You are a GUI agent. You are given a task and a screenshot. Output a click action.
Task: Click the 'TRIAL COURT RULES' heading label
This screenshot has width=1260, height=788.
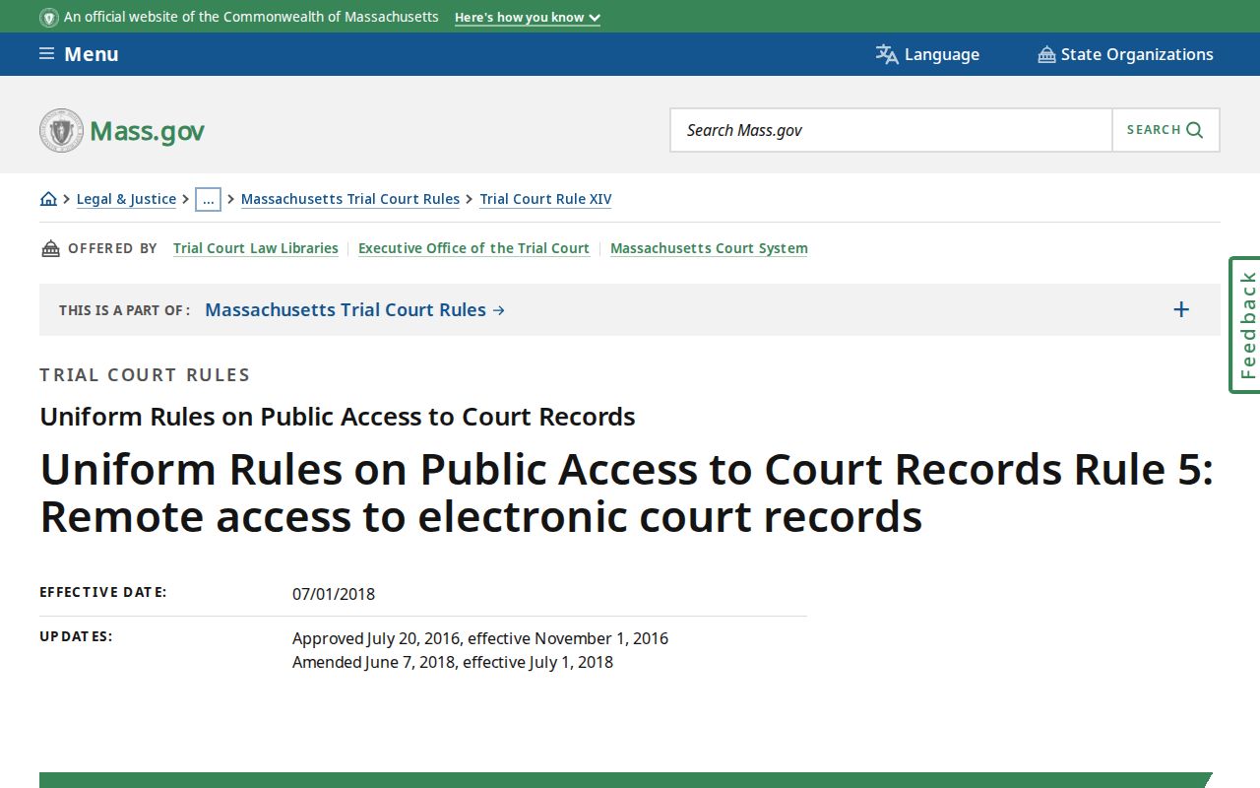pyautogui.click(x=145, y=375)
